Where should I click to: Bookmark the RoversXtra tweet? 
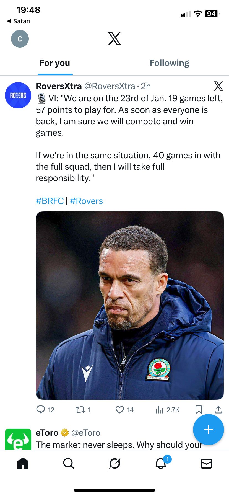coord(199,409)
